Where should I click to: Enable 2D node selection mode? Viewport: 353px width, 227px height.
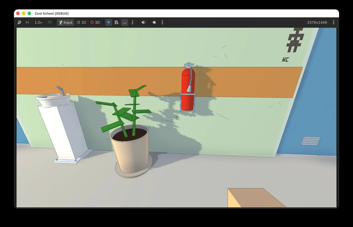(x=81, y=22)
